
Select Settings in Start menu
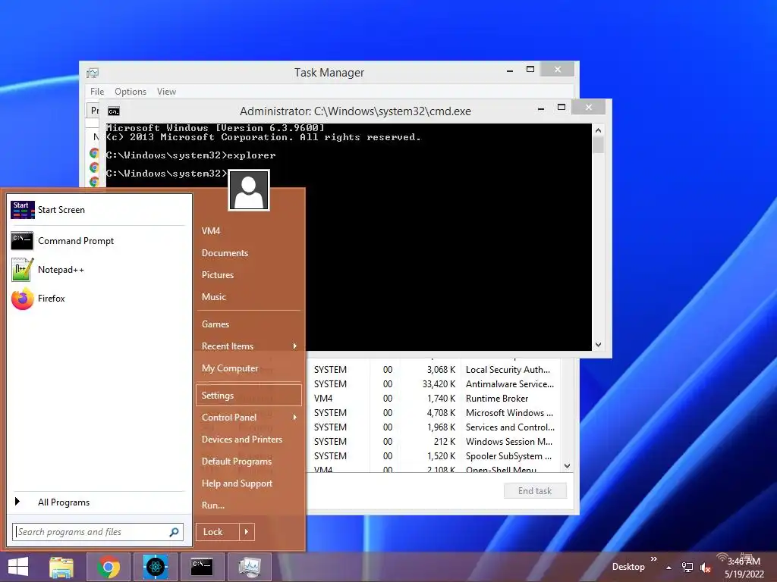248,396
